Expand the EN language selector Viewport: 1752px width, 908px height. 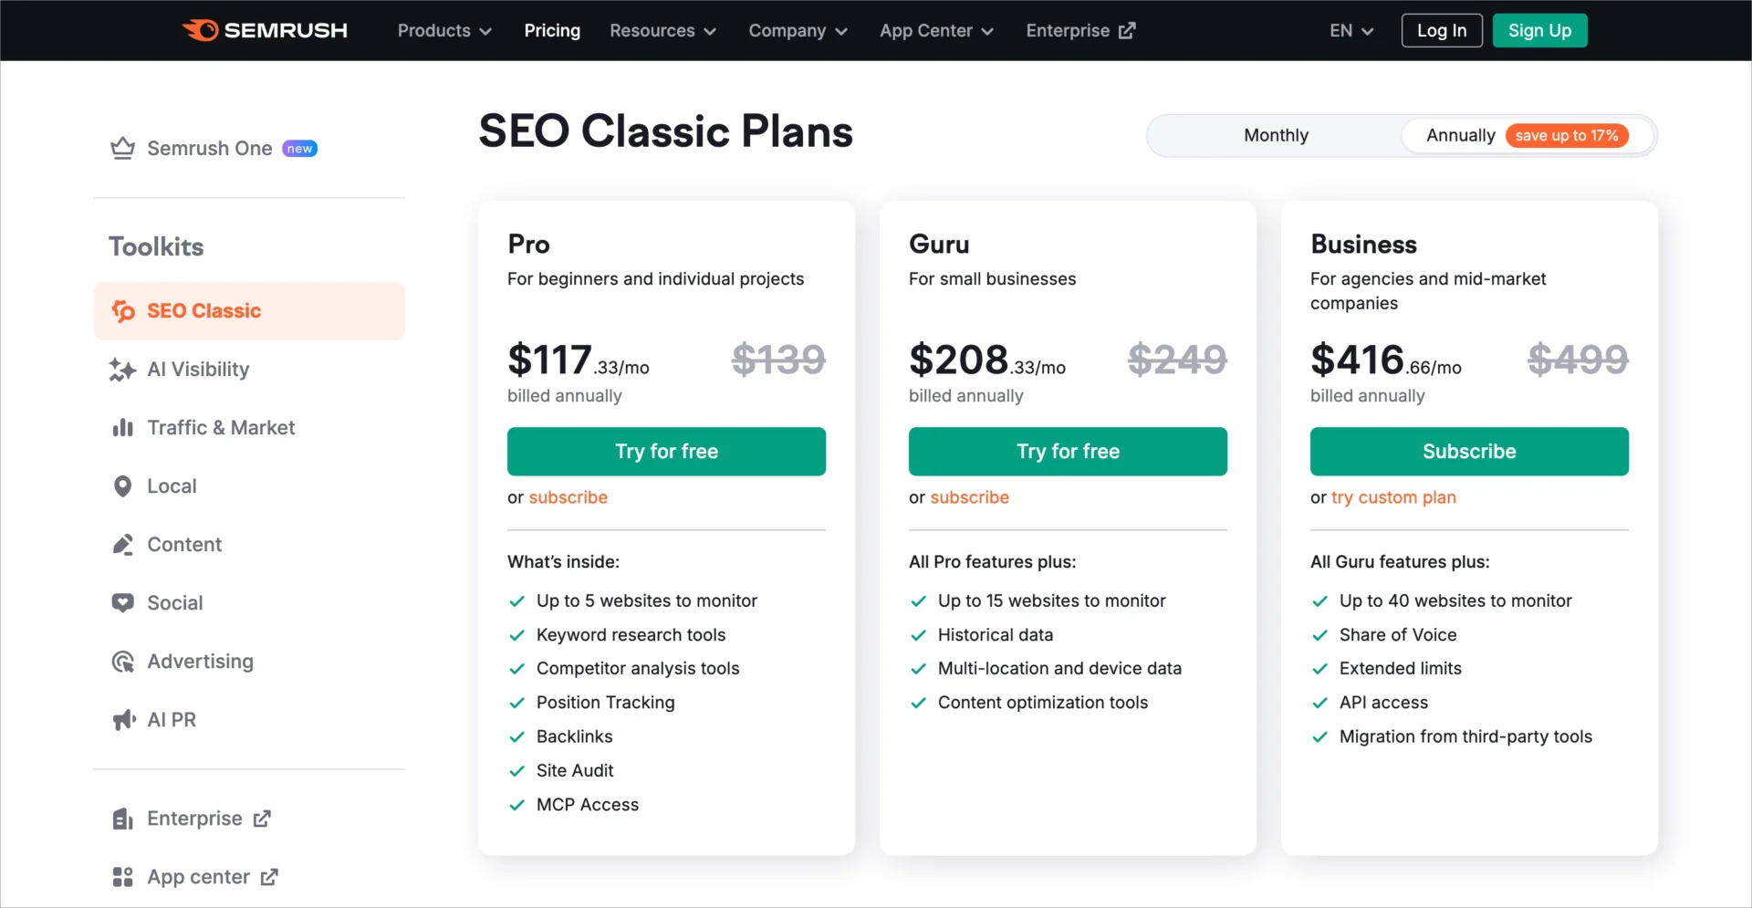[x=1350, y=30]
